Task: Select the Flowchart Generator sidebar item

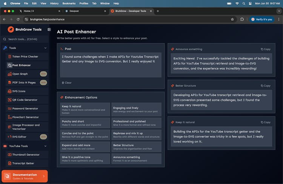Action: 25,117
